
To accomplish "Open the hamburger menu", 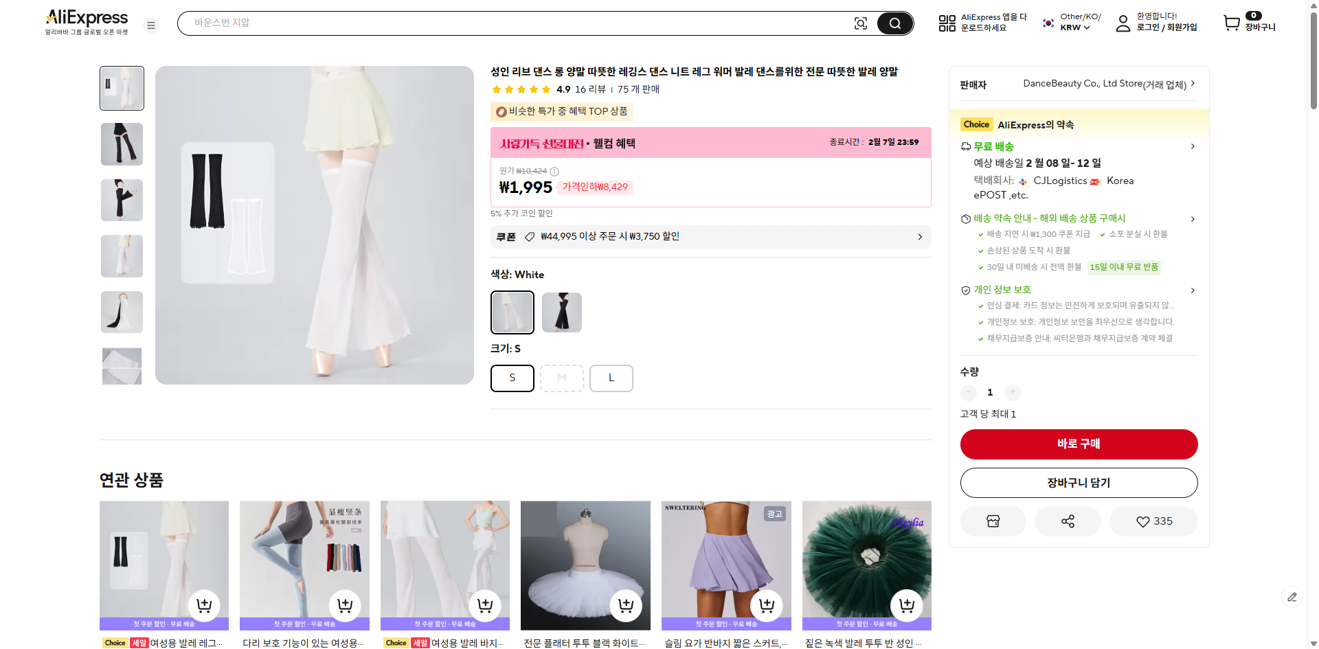I will coord(150,25).
